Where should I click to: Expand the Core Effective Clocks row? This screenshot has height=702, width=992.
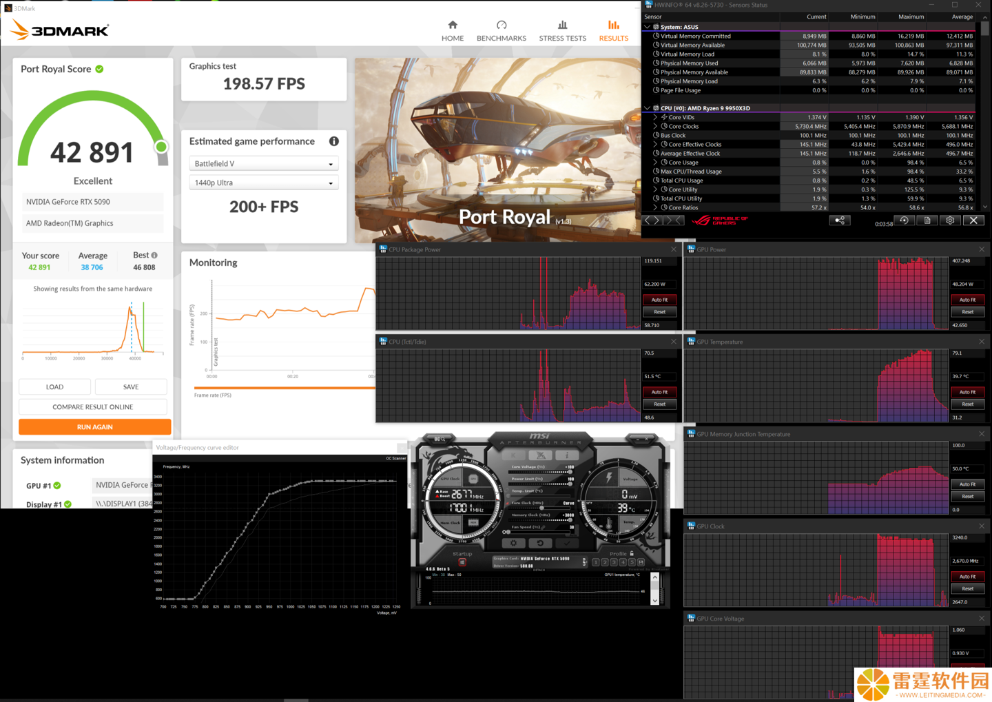tap(655, 144)
